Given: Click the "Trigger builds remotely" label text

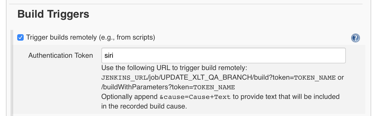Looking at the screenshot, I should [61, 37].
